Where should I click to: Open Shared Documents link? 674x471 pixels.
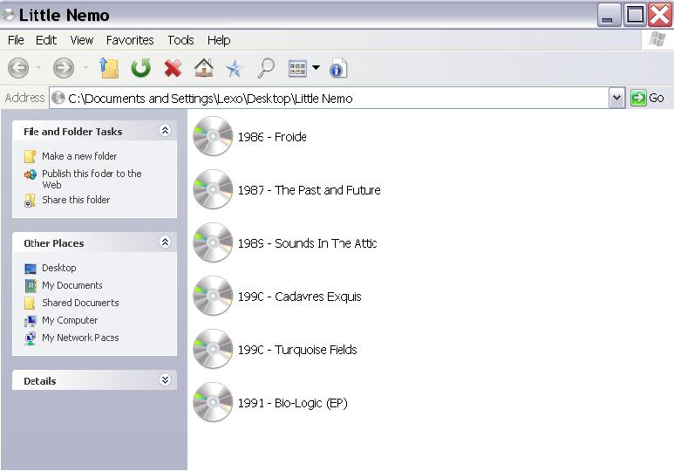point(80,303)
